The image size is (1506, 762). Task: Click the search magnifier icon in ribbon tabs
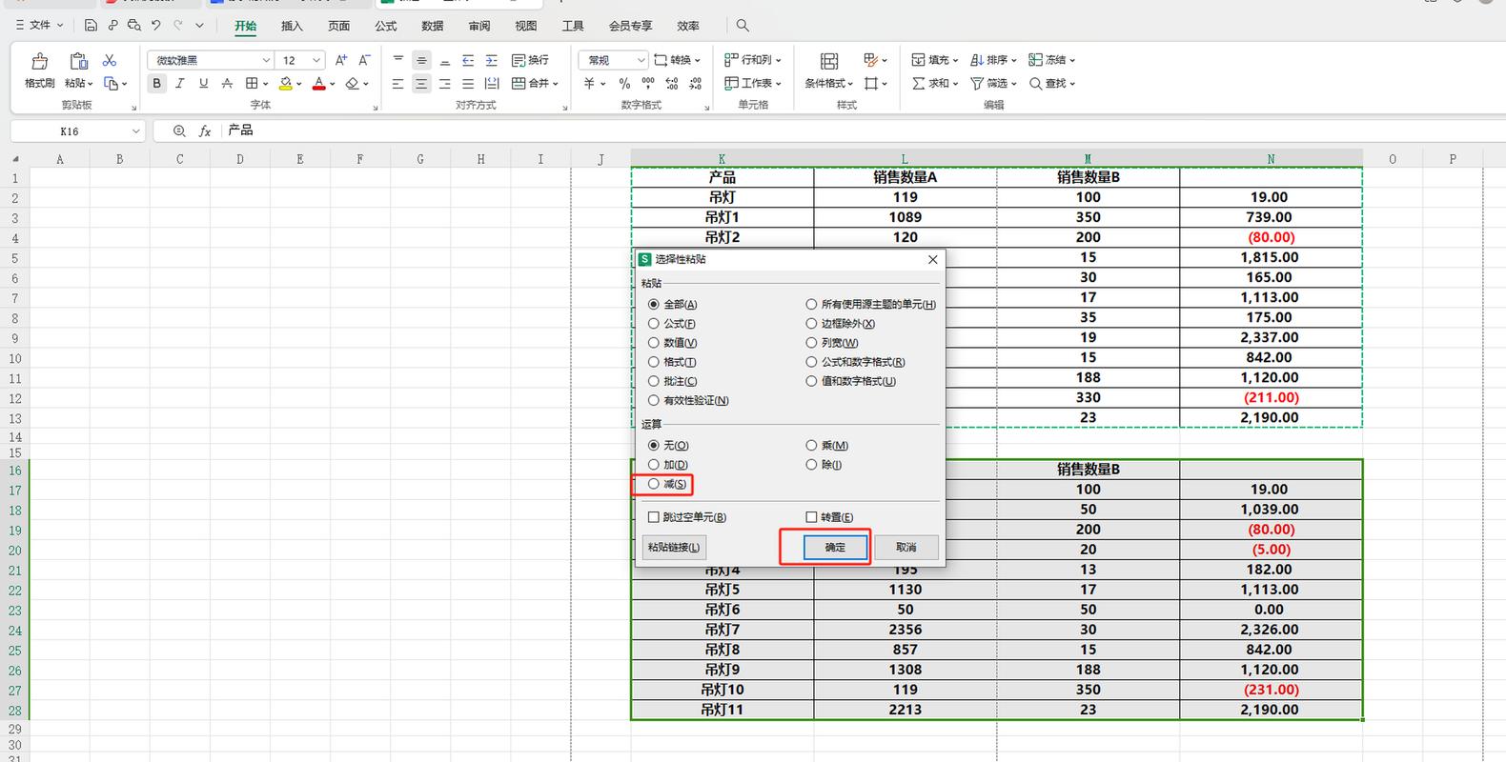click(743, 26)
